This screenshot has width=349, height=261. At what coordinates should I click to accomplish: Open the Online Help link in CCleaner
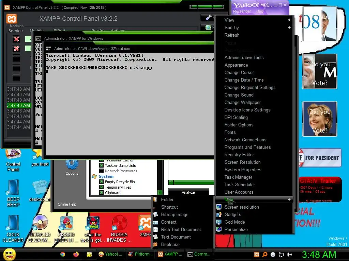(67, 204)
